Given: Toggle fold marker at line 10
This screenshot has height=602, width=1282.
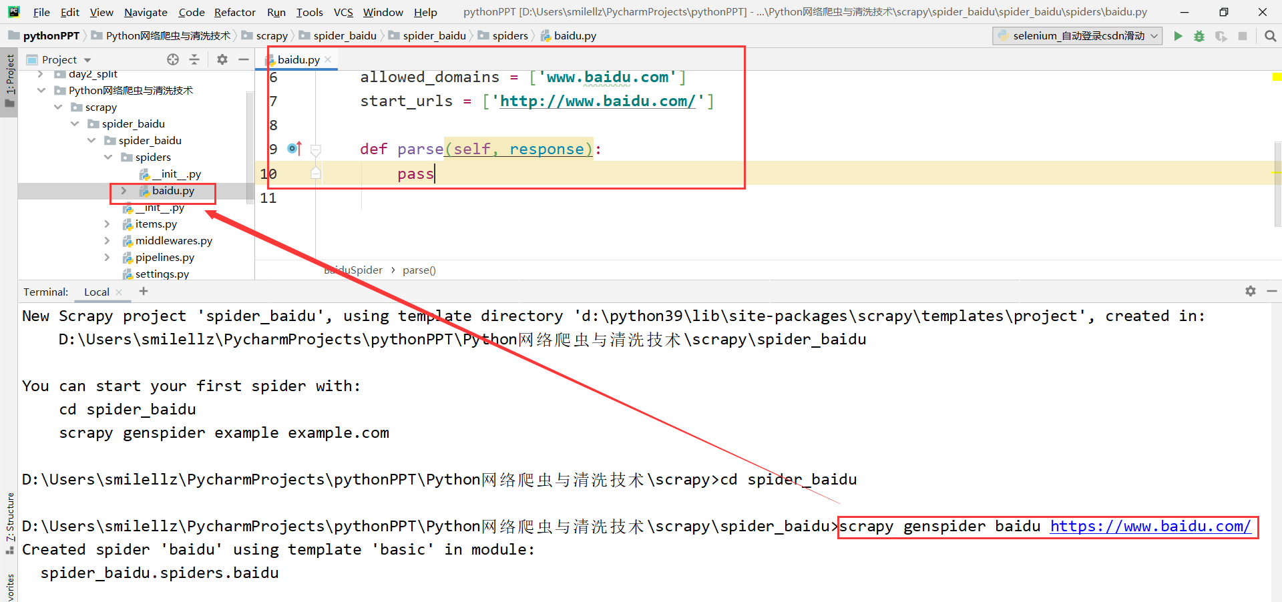Looking at the screenshot, I should point(316,174).
